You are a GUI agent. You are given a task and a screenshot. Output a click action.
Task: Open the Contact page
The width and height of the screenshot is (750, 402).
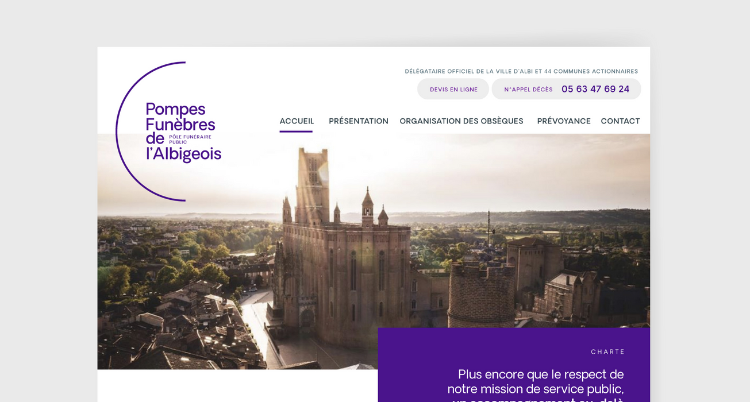pyautogui.click(x=620, y=121)
